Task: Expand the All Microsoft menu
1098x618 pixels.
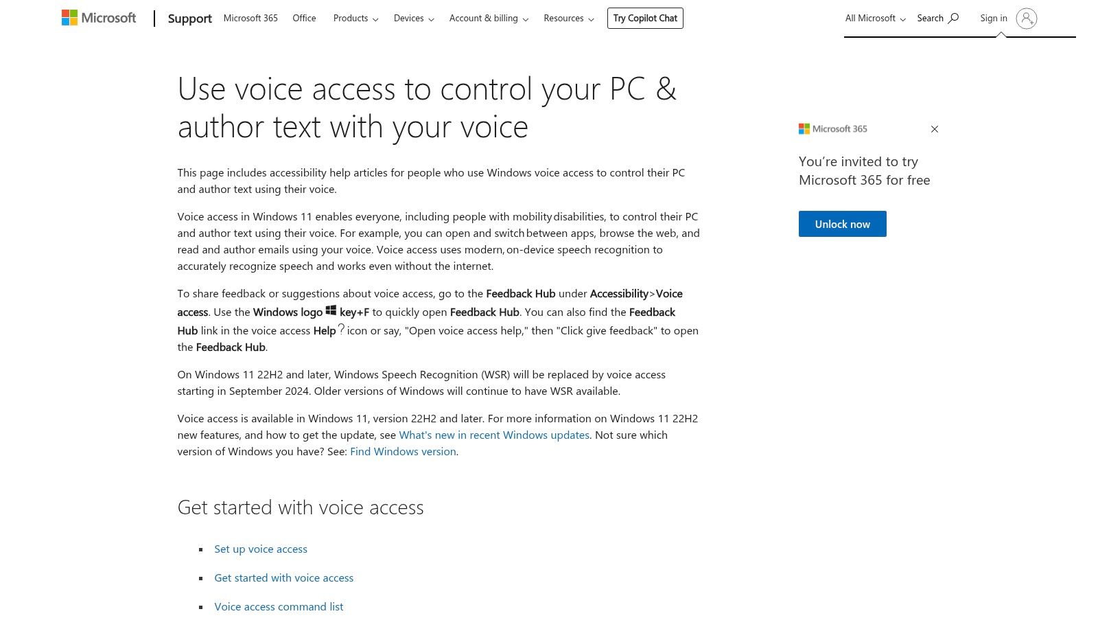Action: pos(874,18)
